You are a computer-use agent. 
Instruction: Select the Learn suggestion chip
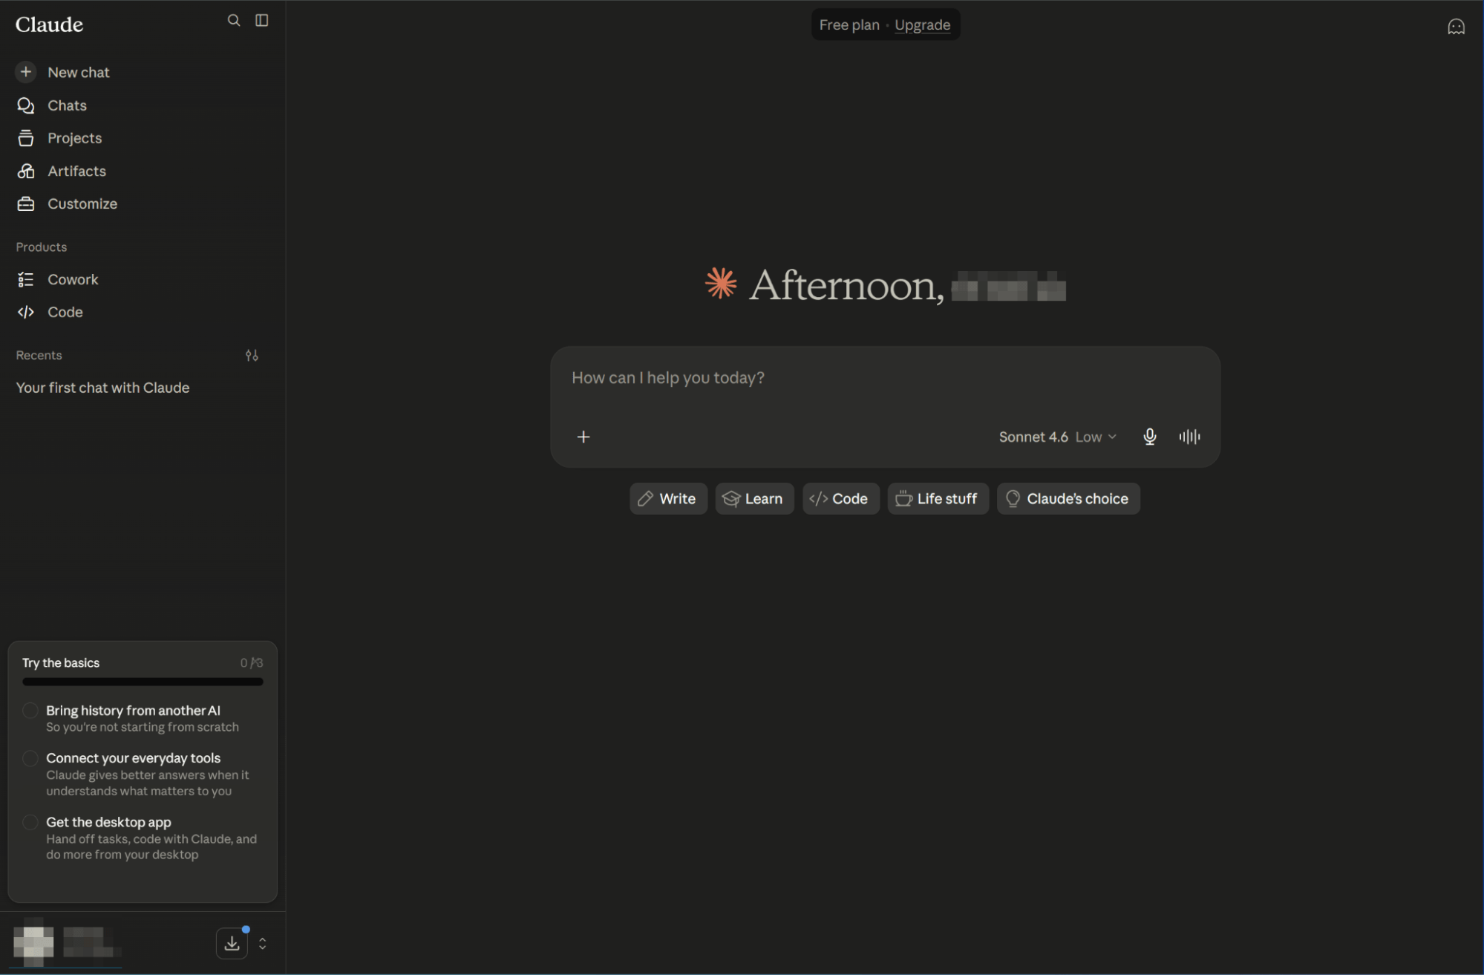click(x=754, y=498)
